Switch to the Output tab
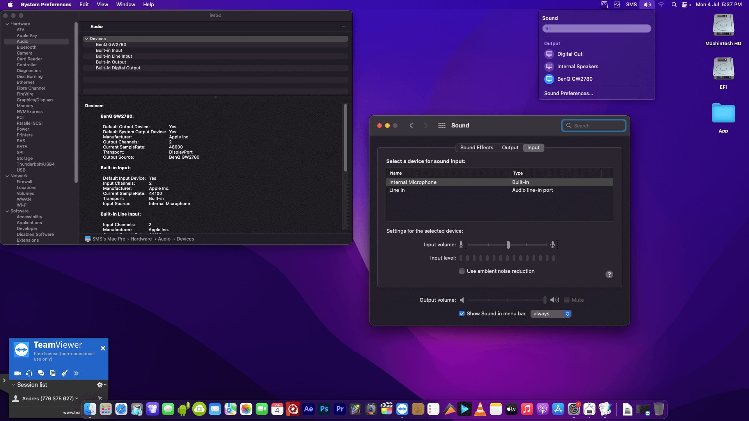 coord(510,147)
